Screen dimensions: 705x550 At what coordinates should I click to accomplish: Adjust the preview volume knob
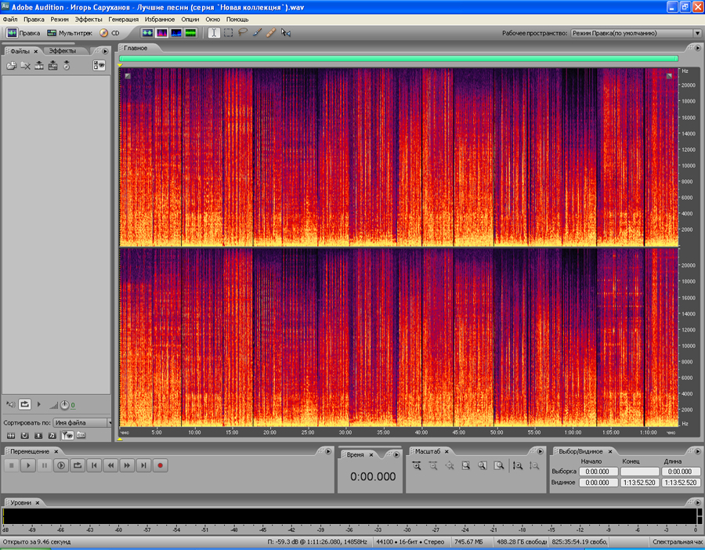pos(64,404)
